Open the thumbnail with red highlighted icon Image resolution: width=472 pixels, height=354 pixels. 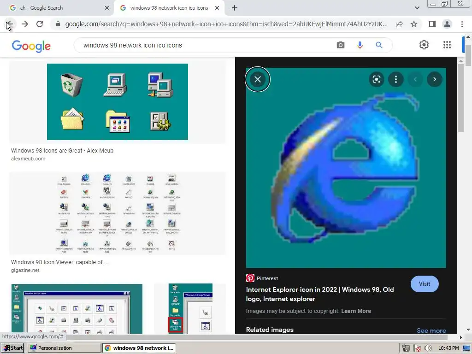click(x=190, y=308)
